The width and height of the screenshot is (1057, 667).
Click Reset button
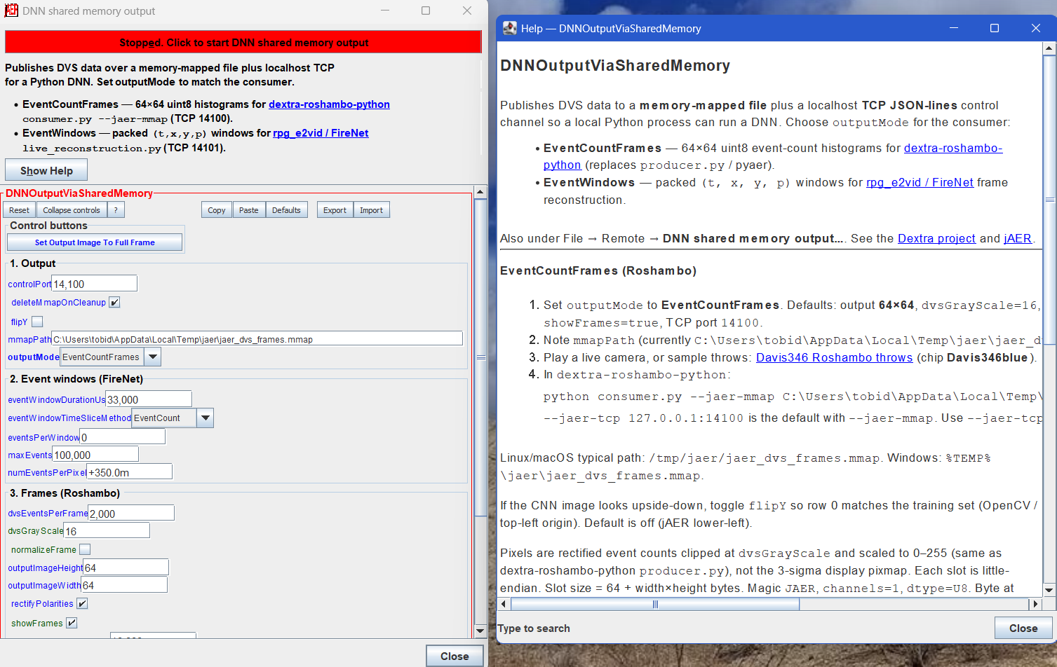click(19, 210)
